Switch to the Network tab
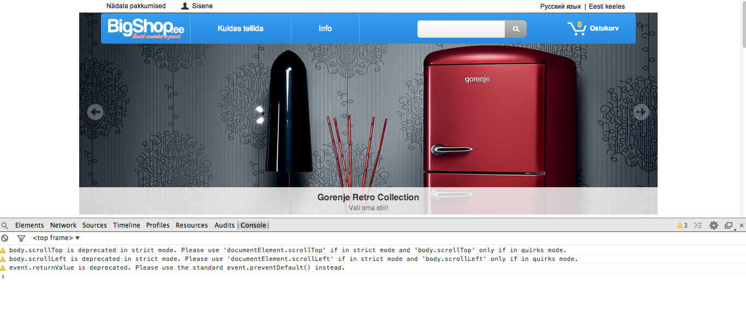 tap(63, 225)
